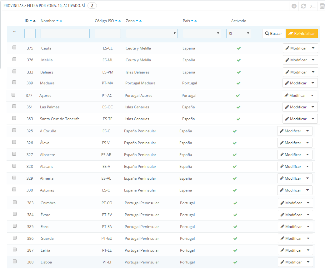
Task: Check the checkbox for Melilla row
Action: coord(14,59)
